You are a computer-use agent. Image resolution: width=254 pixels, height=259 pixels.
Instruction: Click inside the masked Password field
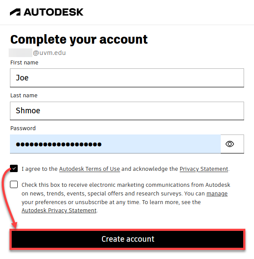(115, 144)
